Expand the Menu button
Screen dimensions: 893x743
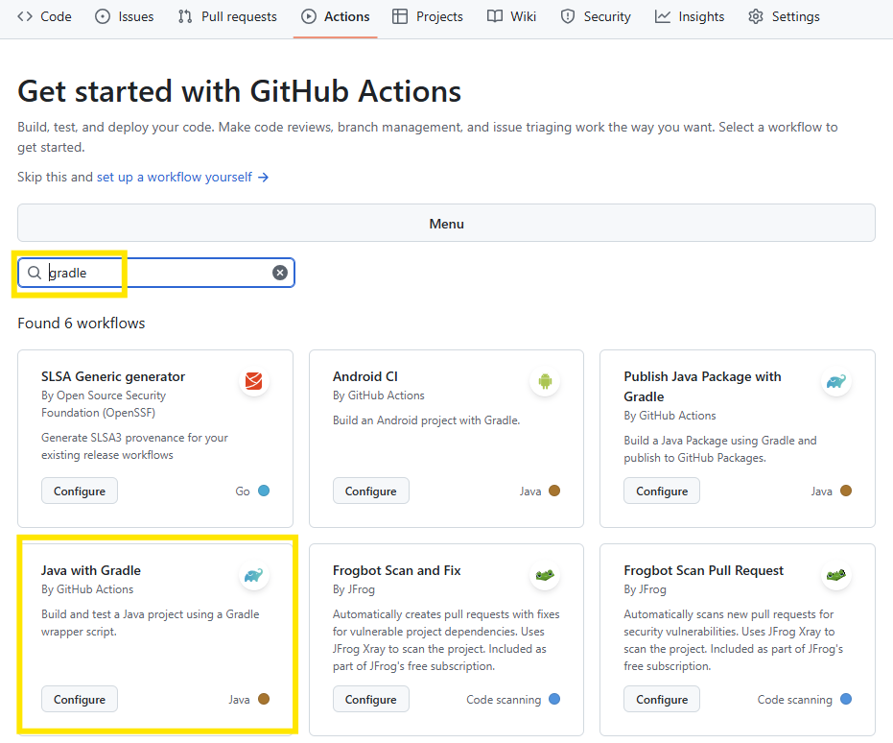click(x=447, y=224)
